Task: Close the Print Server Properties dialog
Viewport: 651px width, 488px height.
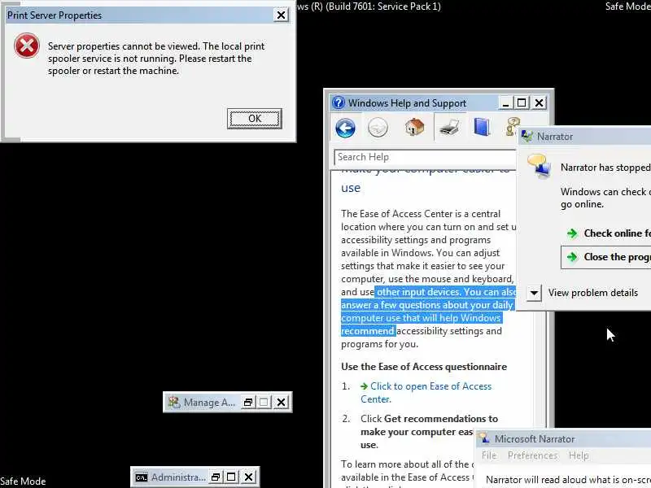Action: [281, 15]
